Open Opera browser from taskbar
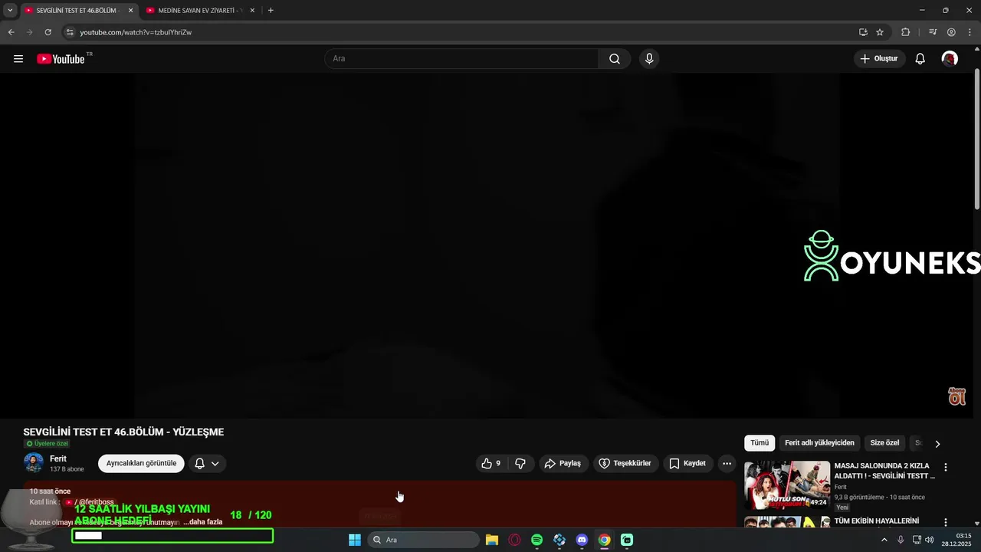Viewport: 981px width, 552px height. [x=514, y=540]
